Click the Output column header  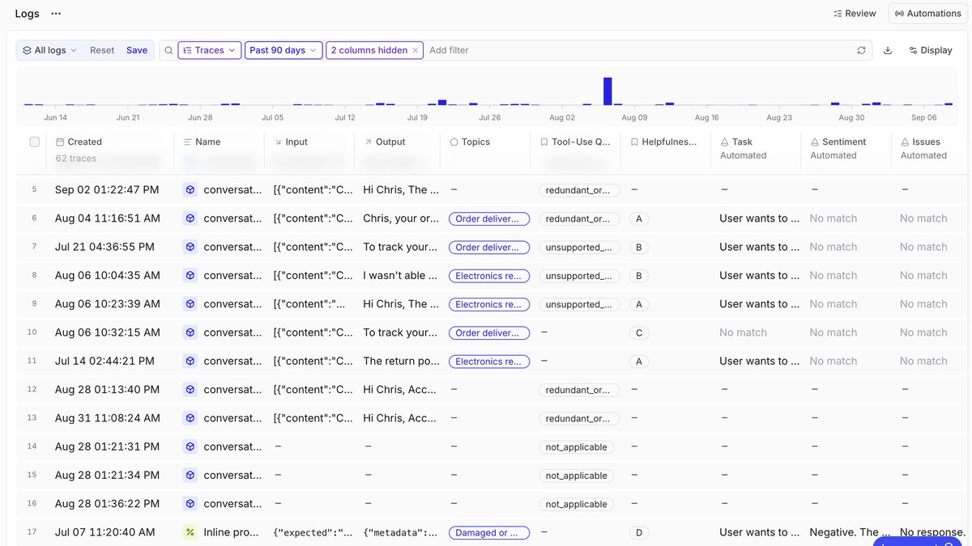click(x=385, y=142)
